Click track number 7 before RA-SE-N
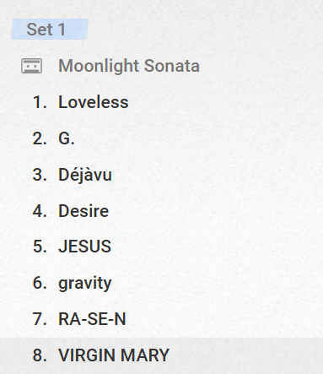Screen dimensions: 323x374 coord(40,319)
